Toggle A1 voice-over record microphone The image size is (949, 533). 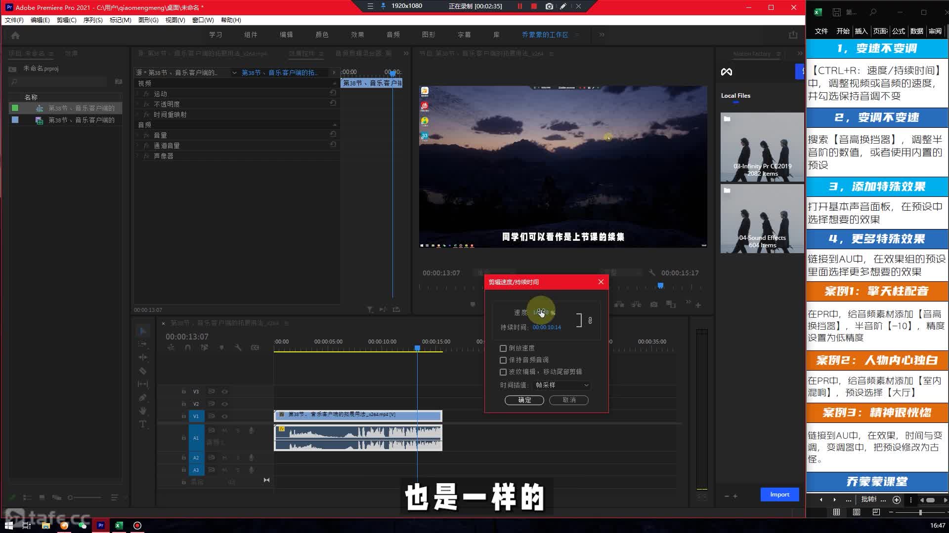point(251,430)
